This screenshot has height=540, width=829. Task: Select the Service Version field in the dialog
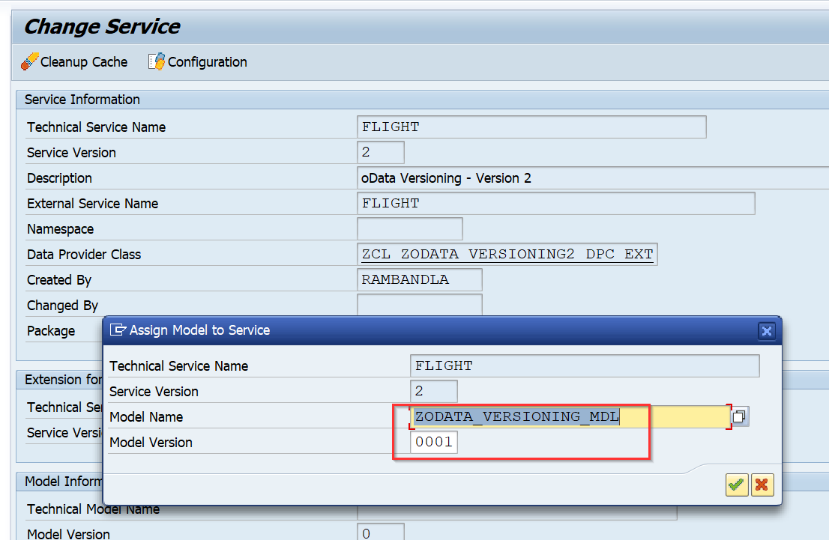pos(433,391)
